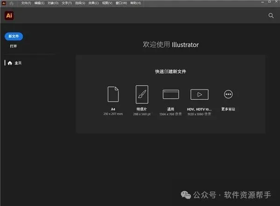This screenshot has height=206, width=280.
Task: Open the 对象(O) menu
Action: 53,3
